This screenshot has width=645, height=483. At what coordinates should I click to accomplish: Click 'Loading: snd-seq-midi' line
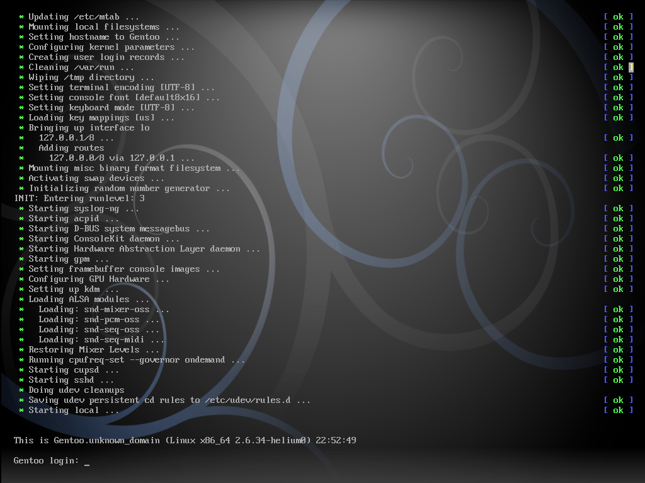[101, 340]
